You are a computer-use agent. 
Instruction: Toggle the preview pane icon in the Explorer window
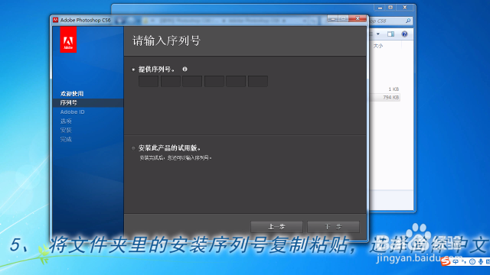[390, 34]
